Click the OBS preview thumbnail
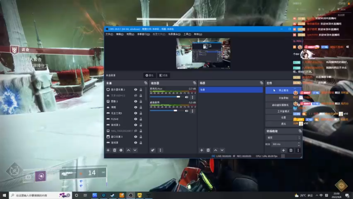Image resolution: width=353 pixels, height=199 pixels. [x=203, y=54]
